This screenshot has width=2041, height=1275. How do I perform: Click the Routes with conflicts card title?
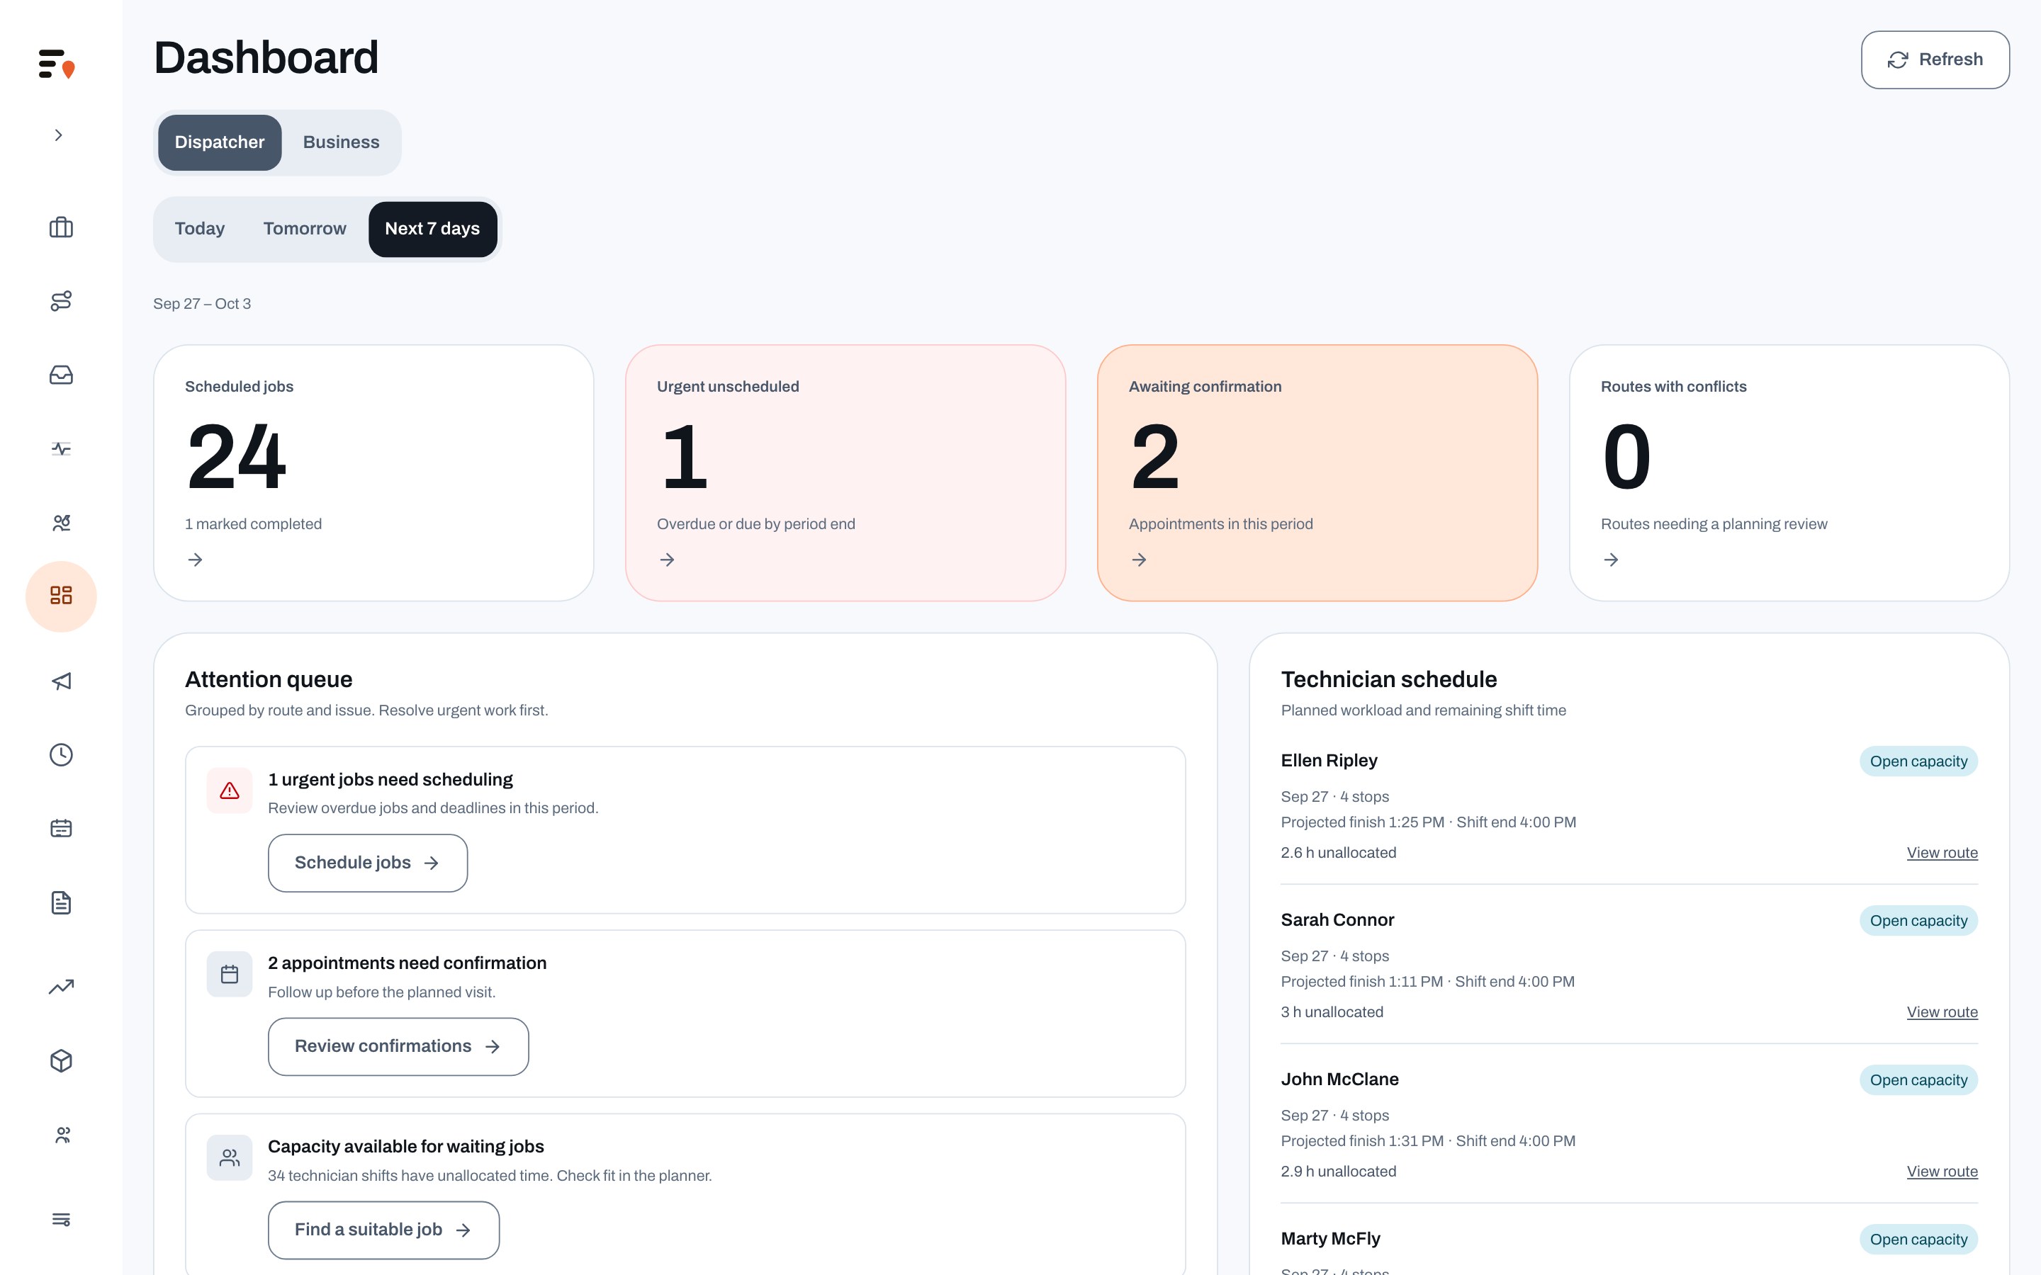click(1673, 387)
